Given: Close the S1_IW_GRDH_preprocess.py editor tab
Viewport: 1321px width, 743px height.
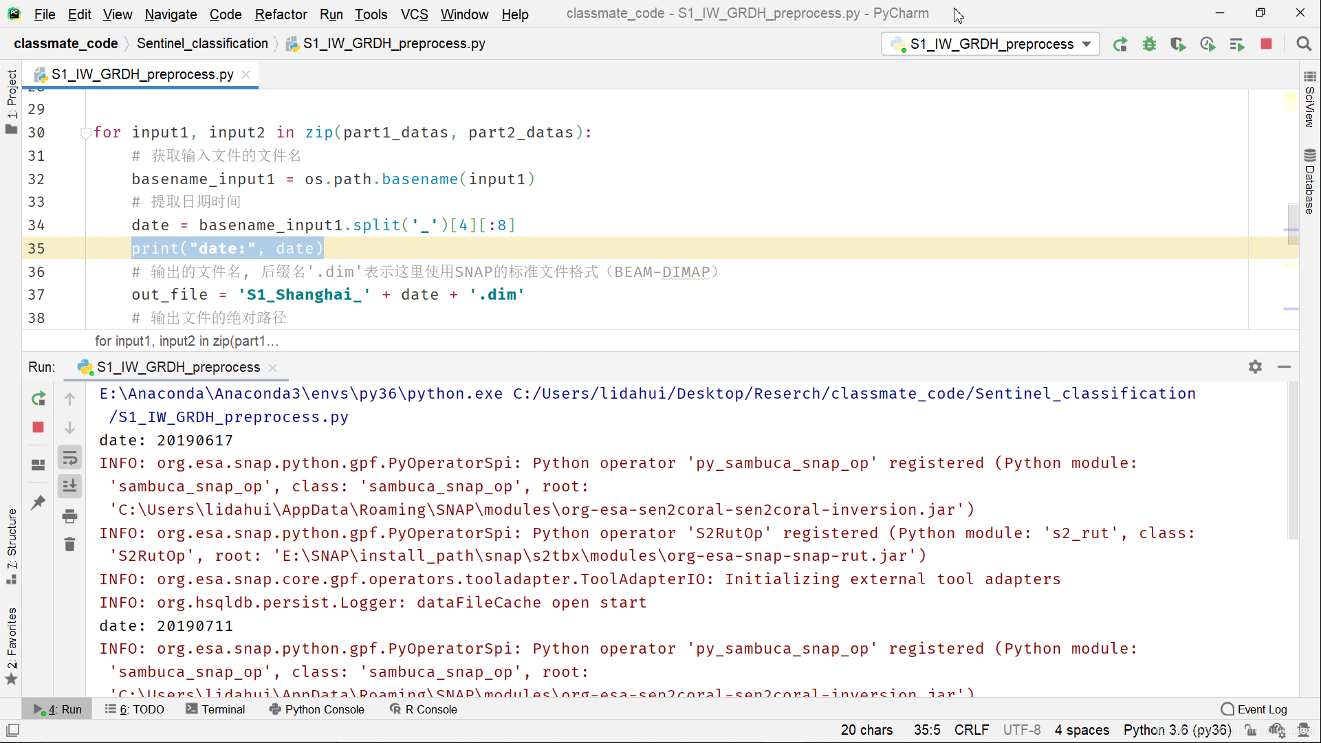Looking at the screenshot, I should pos(246,74).
